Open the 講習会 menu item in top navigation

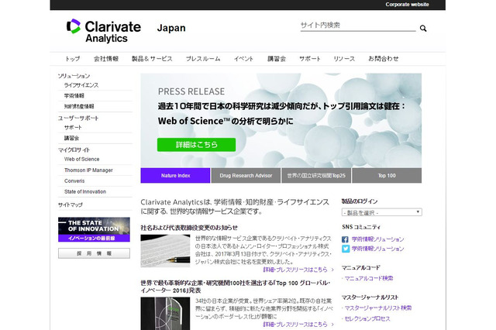[277, 59]
